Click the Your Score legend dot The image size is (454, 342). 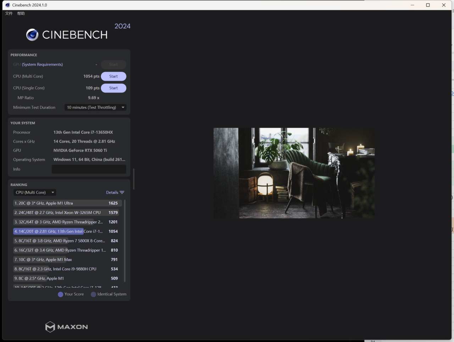(x=60, y=294)
